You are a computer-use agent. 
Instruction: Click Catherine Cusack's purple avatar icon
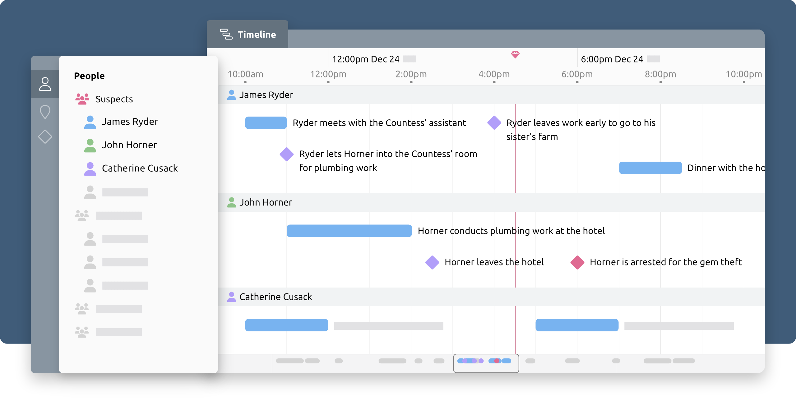[90, 168]
